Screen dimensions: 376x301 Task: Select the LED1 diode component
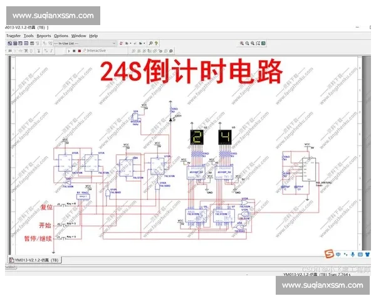click(170, 120)
